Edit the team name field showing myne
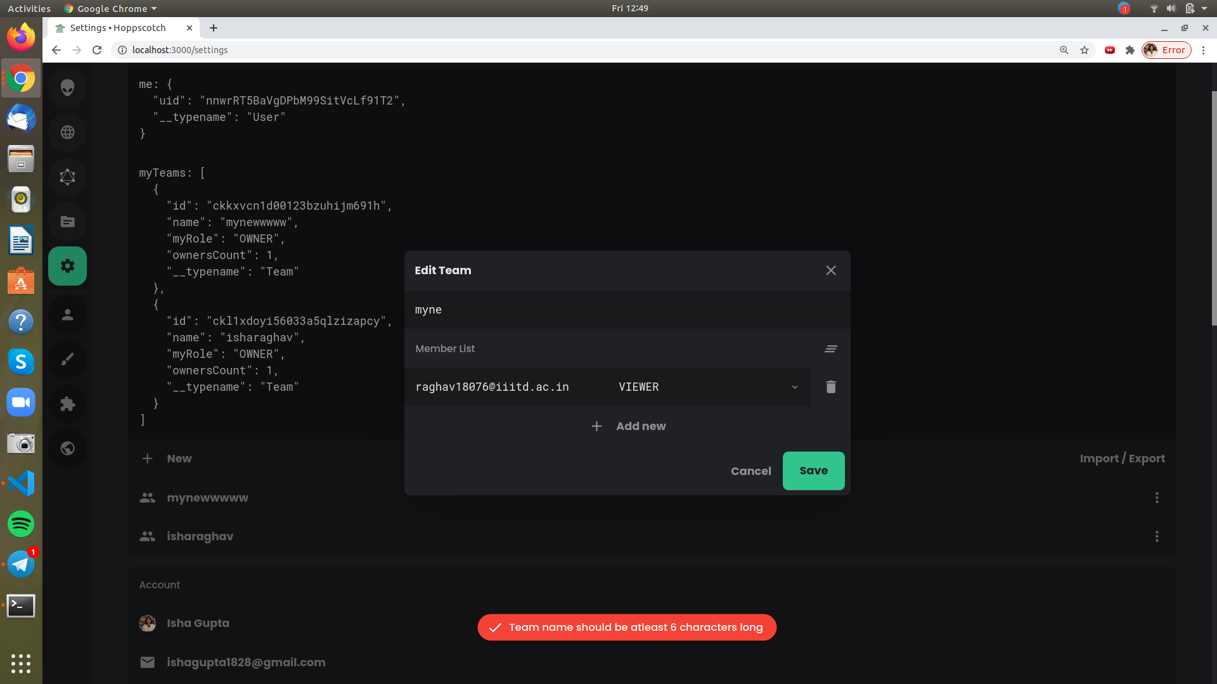Screen dimensions: 1217x684 click(x=626, y=310)
